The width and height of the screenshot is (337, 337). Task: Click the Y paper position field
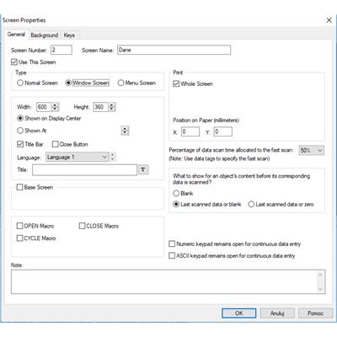(x=223, y=131)
